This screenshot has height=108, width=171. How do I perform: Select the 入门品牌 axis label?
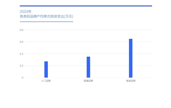[x=46, y=81]
